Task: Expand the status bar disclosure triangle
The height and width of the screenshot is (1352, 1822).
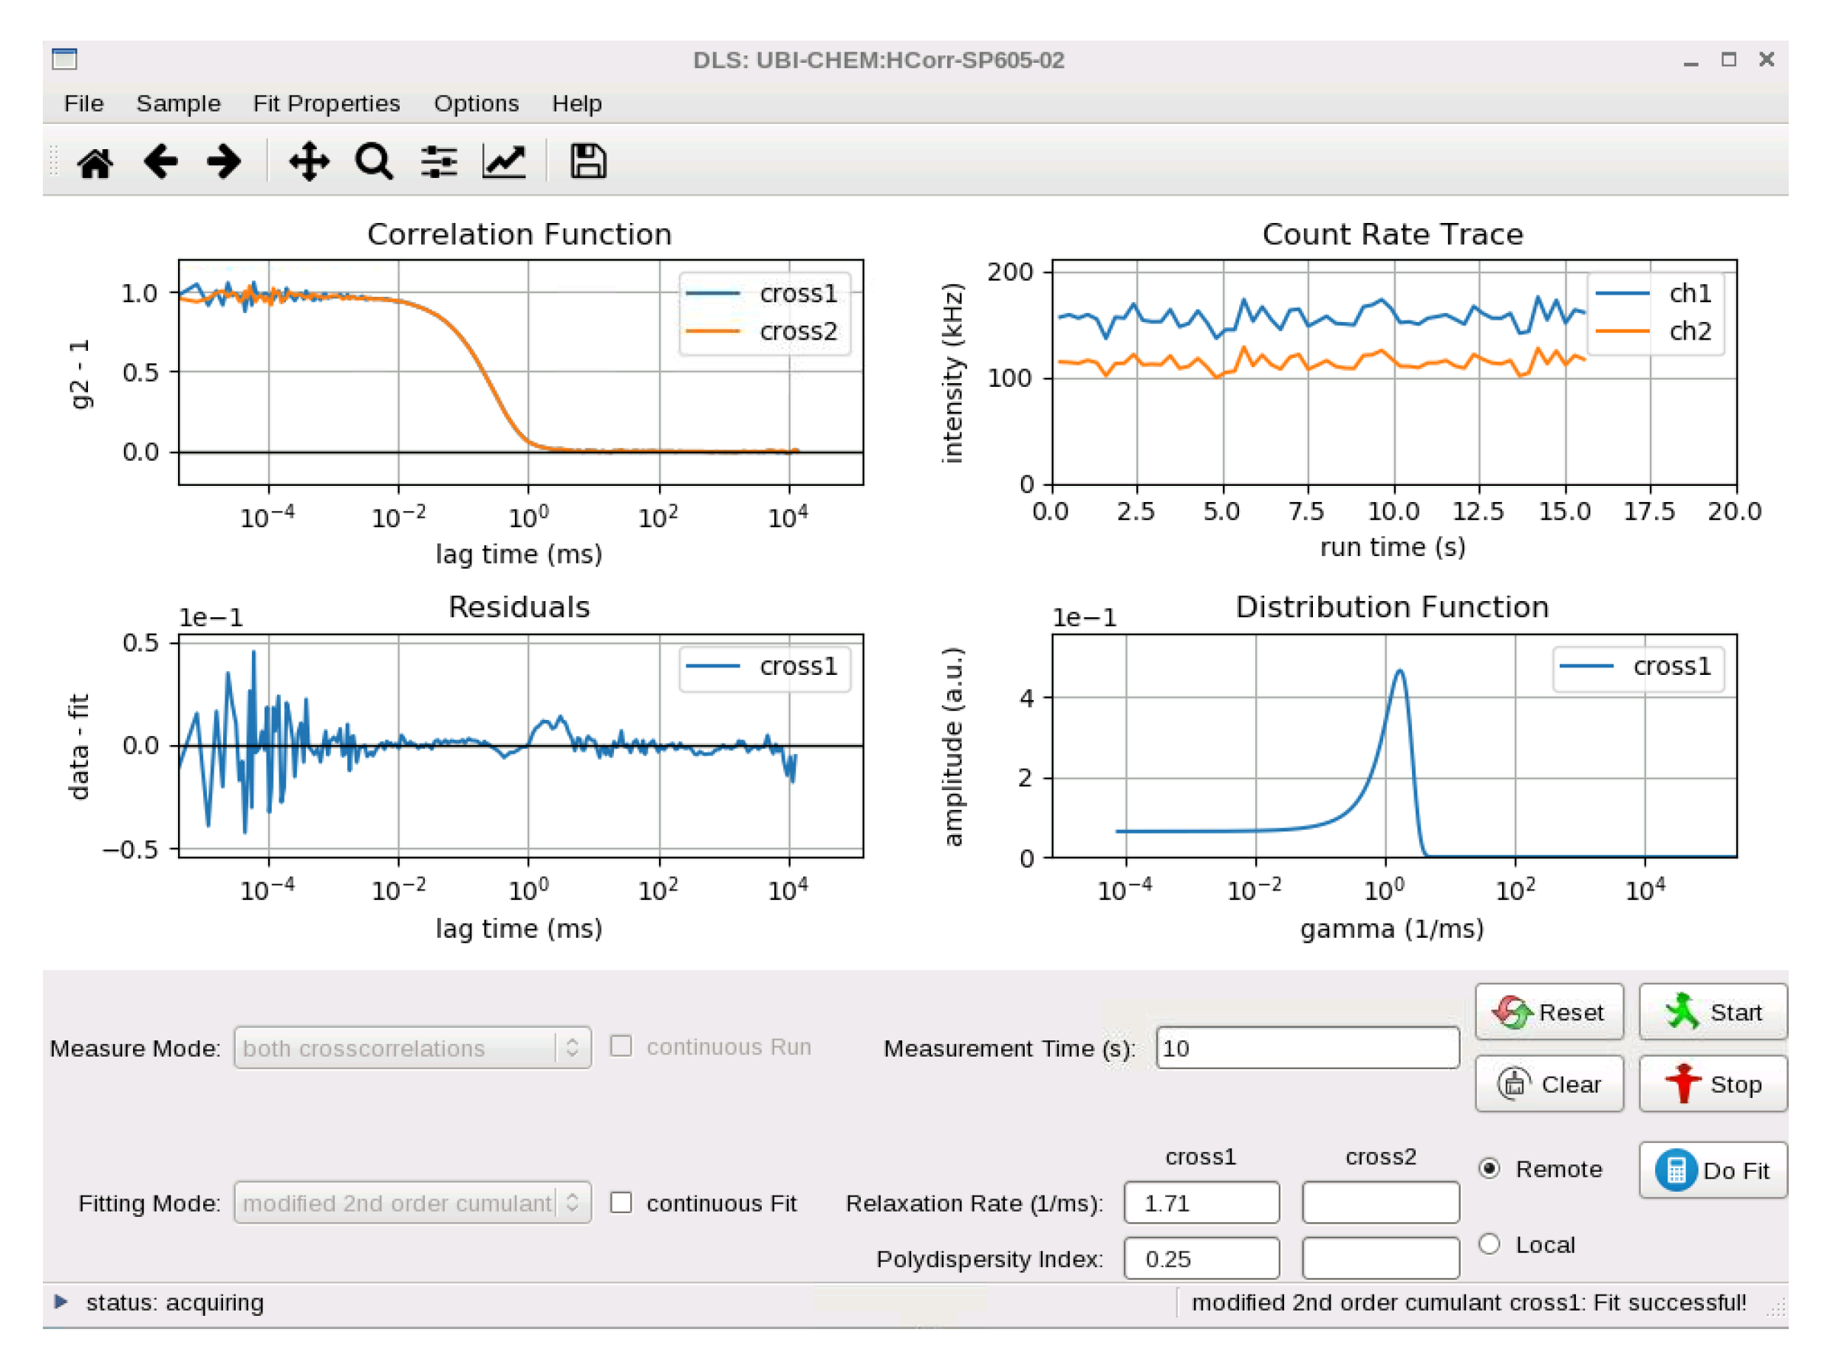Action: pyautogui.click(x=61, y=1300)
